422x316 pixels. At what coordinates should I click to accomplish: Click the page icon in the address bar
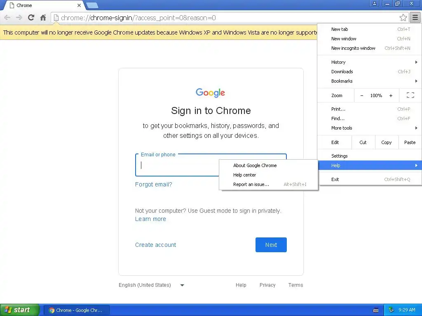coord(56,18)
